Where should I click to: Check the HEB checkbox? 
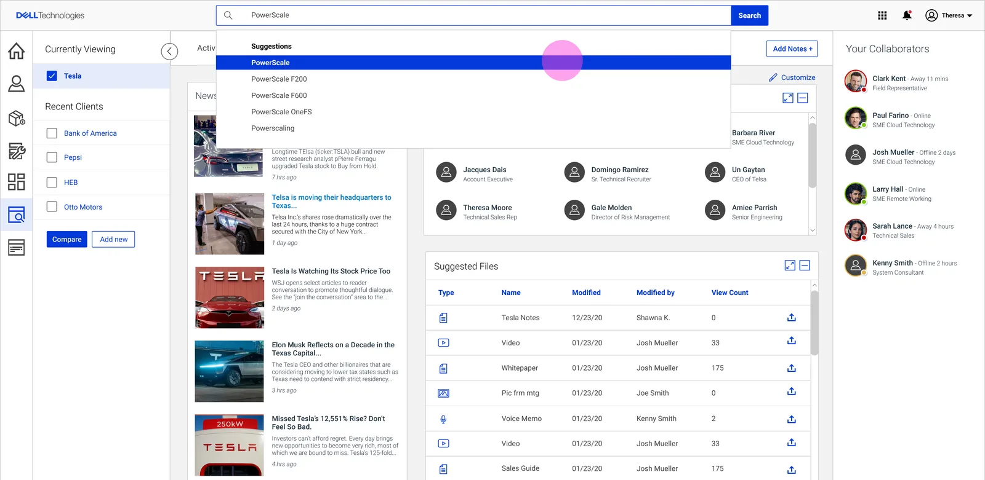click(52, 182)
